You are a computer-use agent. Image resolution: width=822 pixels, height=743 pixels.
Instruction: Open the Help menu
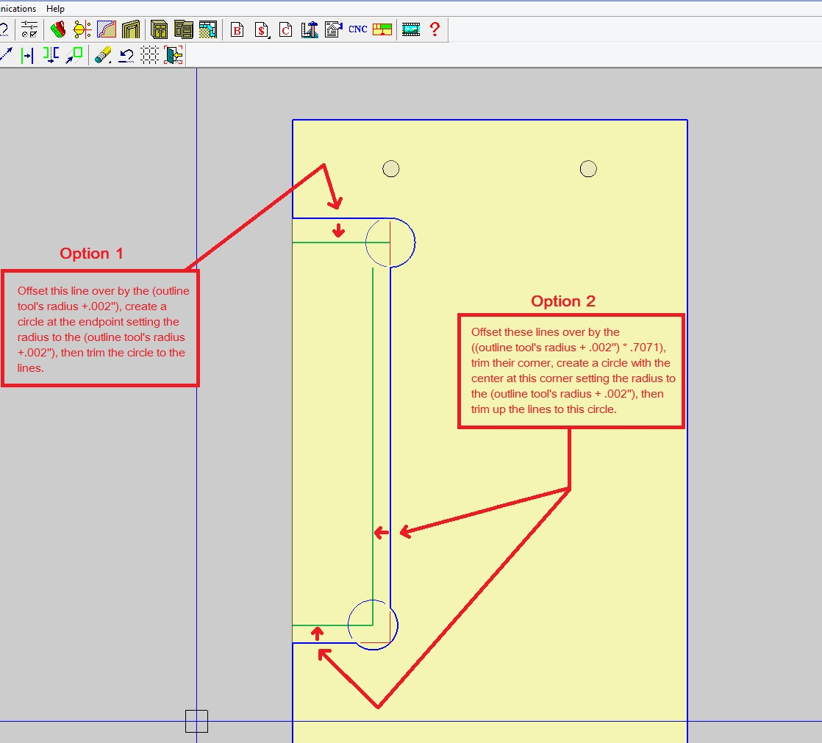pyautogui.click(x=55, y=8)
